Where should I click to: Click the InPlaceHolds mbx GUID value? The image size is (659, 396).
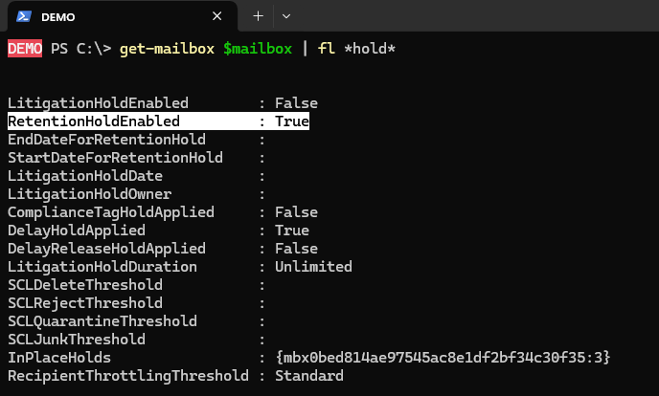click(x=443, y=358)
